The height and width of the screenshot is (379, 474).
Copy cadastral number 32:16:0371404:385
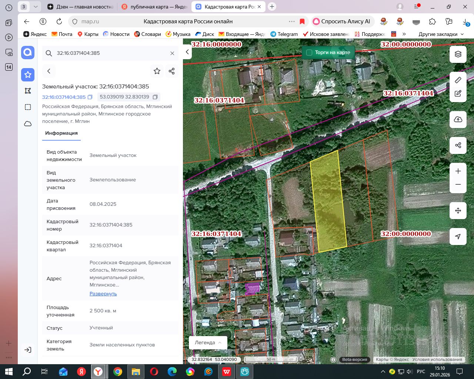pos(90,97)
